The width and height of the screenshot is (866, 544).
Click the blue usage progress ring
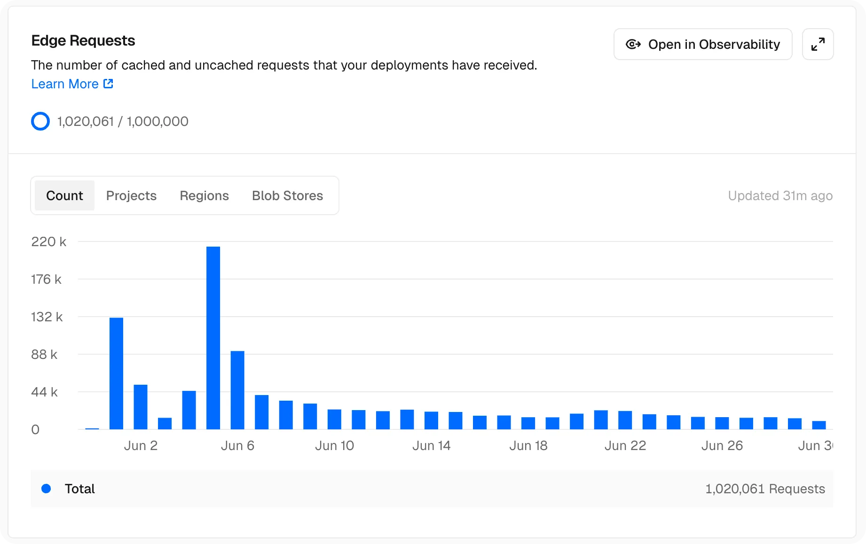[x=40, y=121]
